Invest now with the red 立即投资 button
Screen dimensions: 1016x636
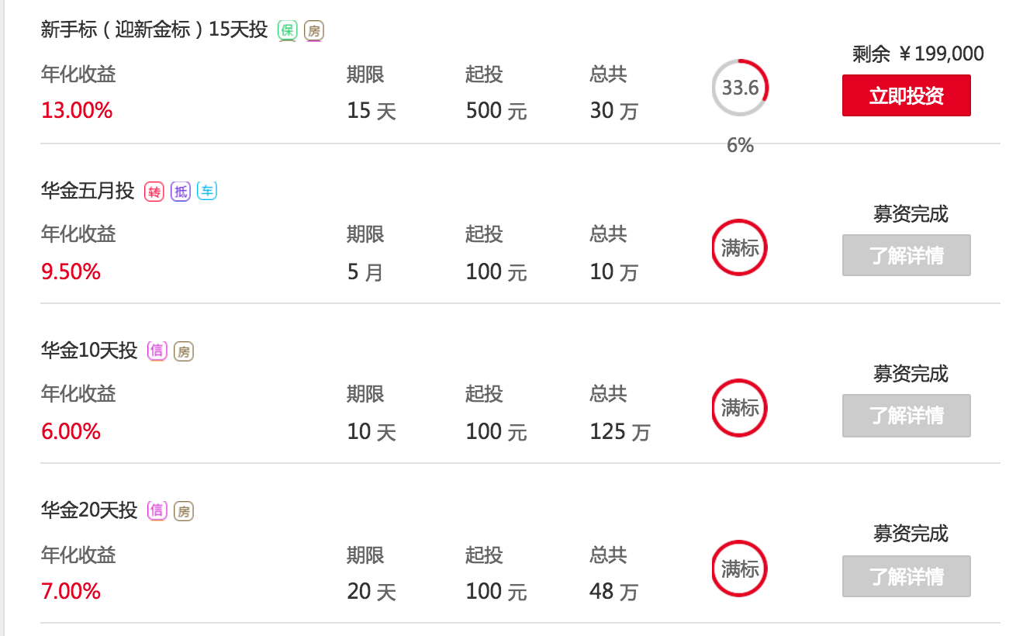click(907, 95)
